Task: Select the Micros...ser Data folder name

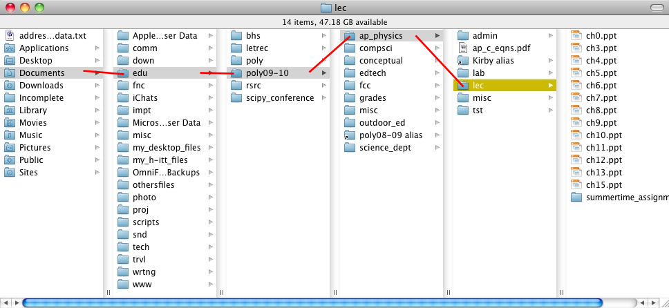Action: [167, 122]
